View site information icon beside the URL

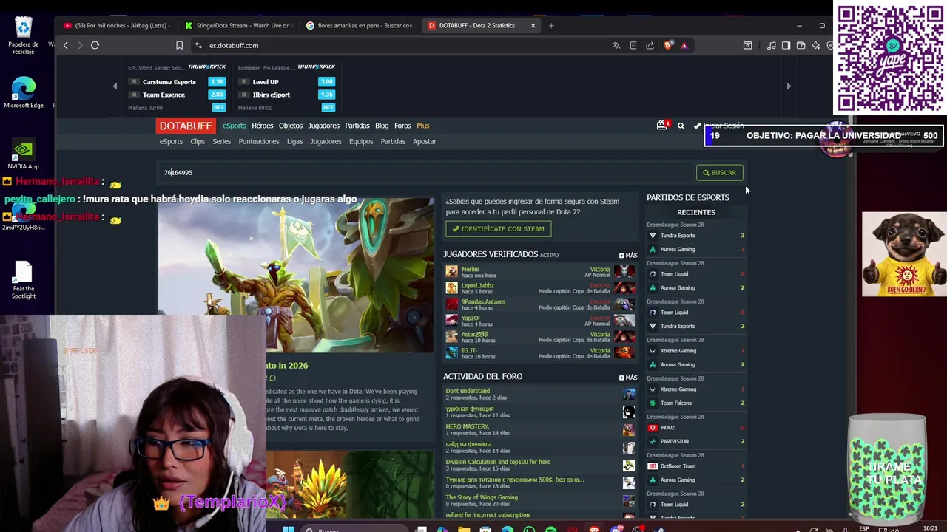[198, 45]
